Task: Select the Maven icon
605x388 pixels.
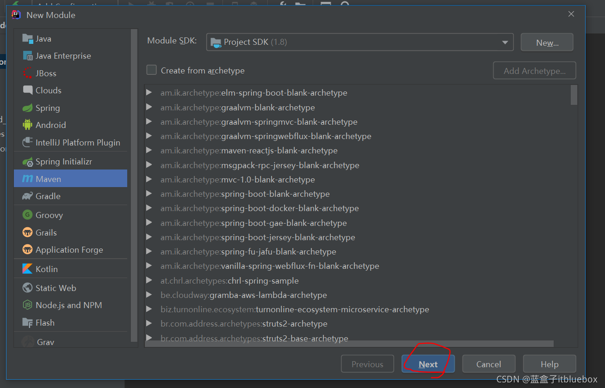Action: (x=28, y=179)
